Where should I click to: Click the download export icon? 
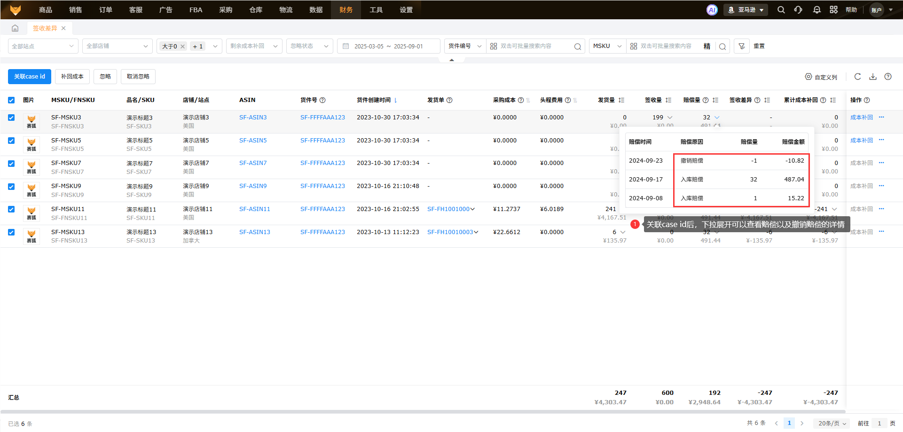(872, 77)
